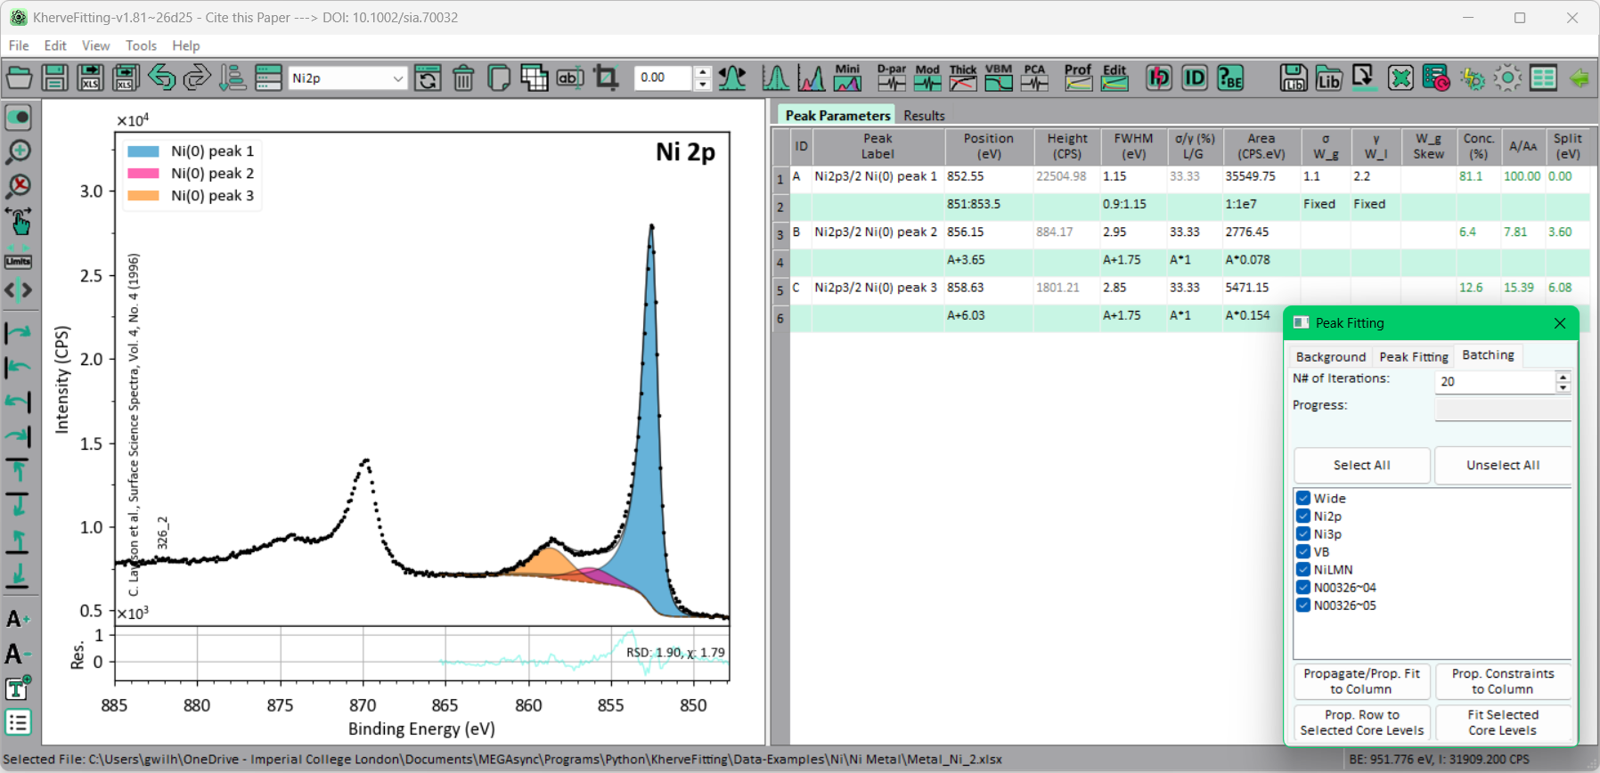This screenshot has height=773, width=1600.
Task: Click the zoom-in magnifier tool
Action: pyautogui.click(x=19, y=151)
